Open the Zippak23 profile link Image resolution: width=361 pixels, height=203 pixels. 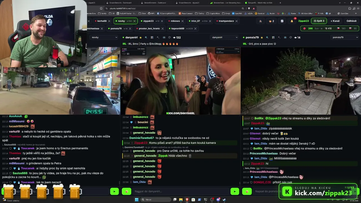(303, 21)
